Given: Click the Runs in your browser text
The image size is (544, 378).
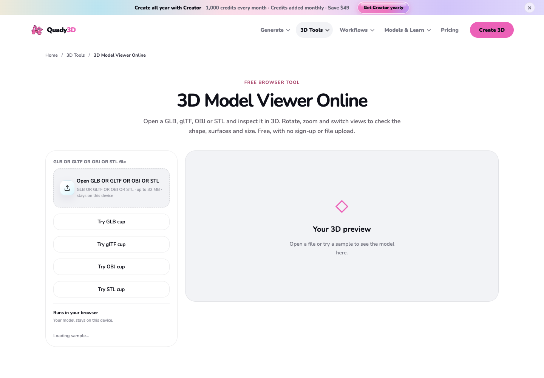Looking at the screenshot, I should pos(76,313).
